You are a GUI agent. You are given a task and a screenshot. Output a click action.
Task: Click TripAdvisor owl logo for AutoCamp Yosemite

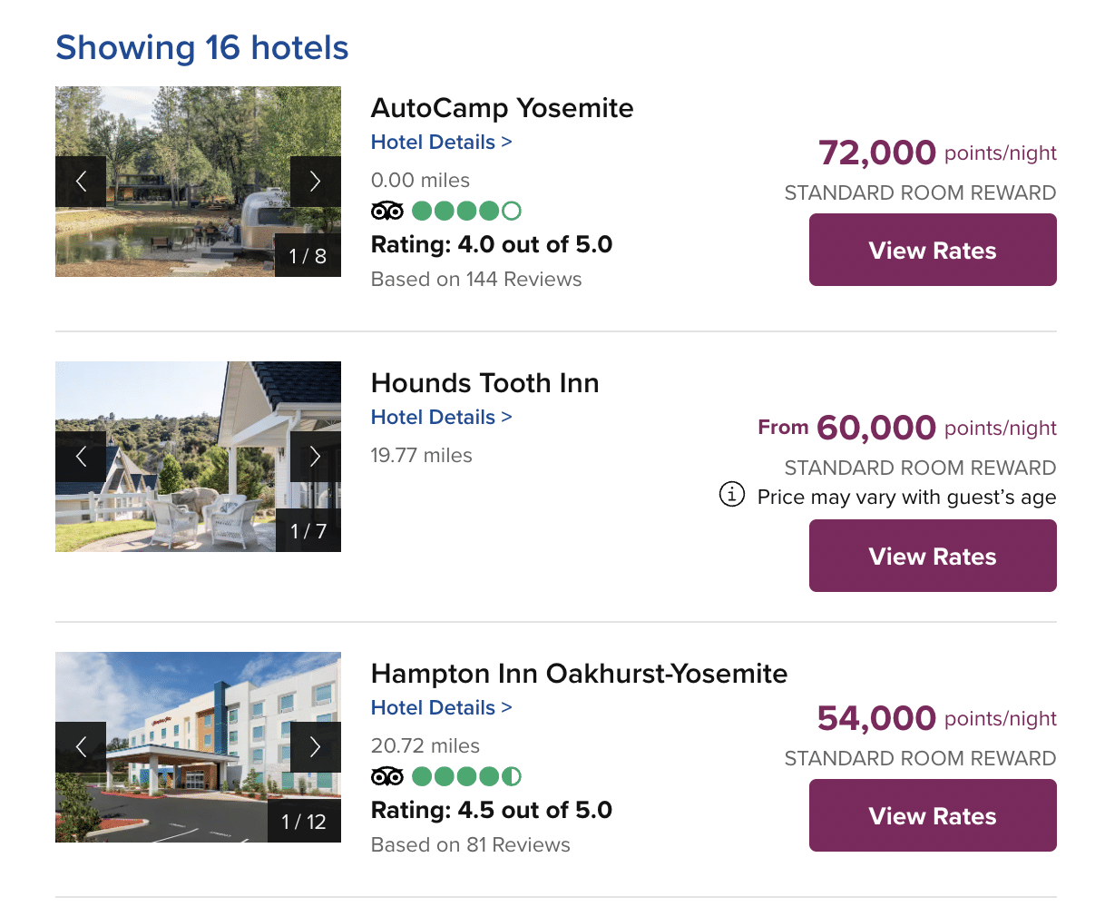(387, 212)
